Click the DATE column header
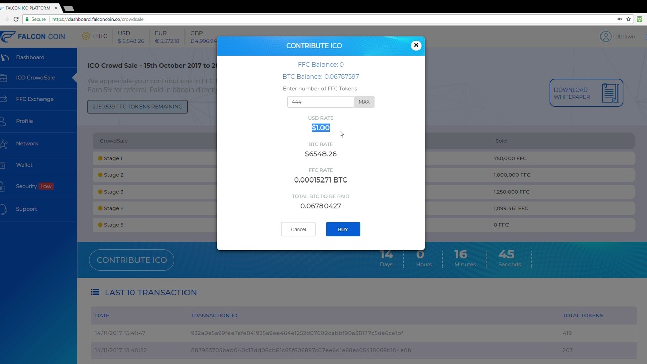The width and height of the screenshot is (647, 364). 102,316
